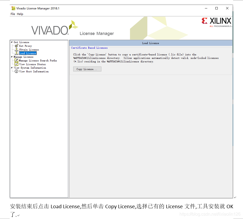The image size is (243, 219).
Task: Select the View System Information group label
Action: pyautogui.click(x=30, y=68)
